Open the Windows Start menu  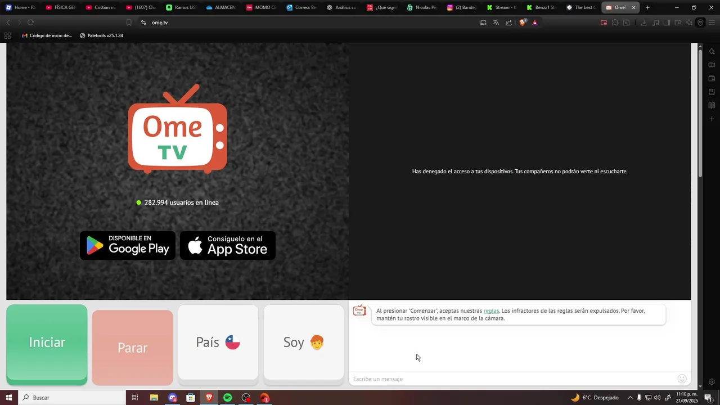[x=9, y=398]
